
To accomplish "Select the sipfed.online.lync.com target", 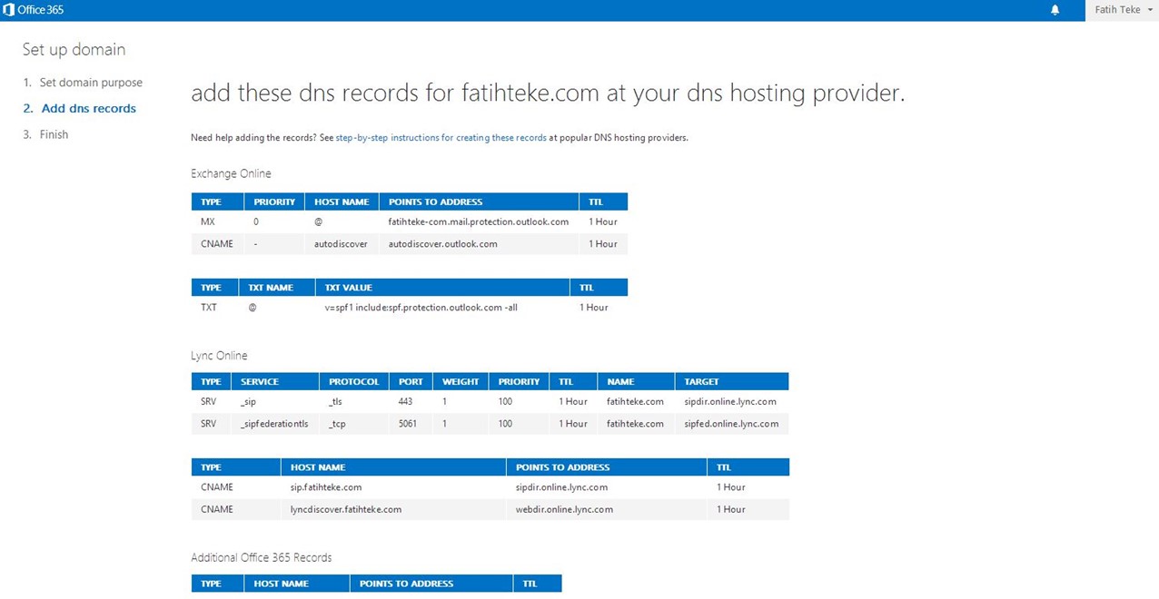I will (x=731, y=424).
